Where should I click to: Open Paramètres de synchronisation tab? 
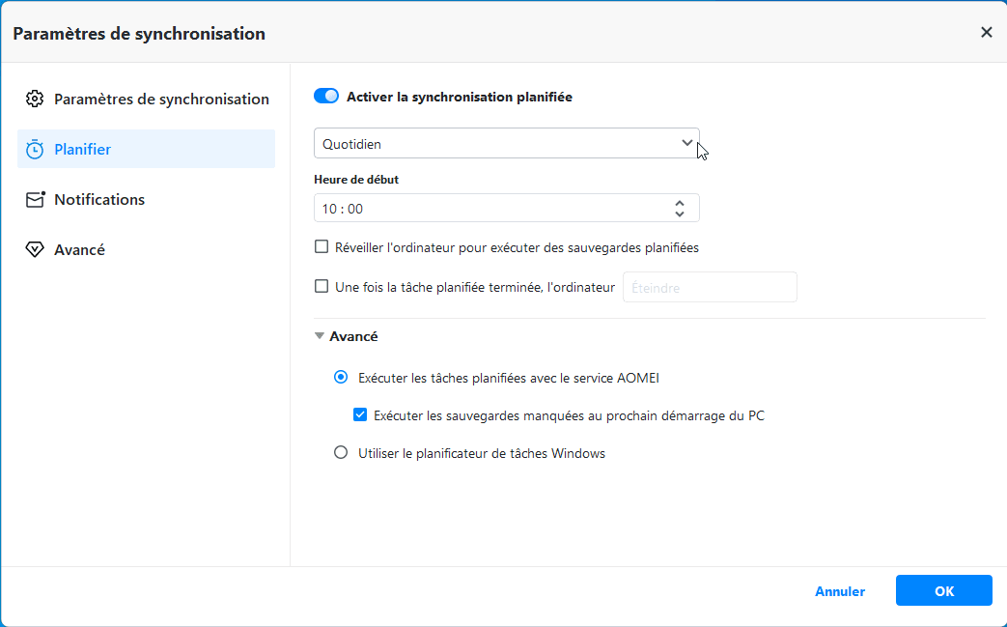pyautogui.click(x=161, y=99)
